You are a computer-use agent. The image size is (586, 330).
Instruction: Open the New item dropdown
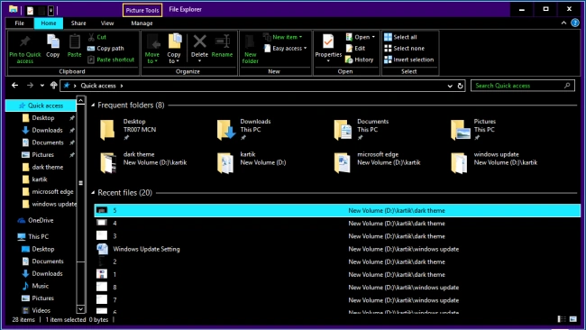point(283,37)
